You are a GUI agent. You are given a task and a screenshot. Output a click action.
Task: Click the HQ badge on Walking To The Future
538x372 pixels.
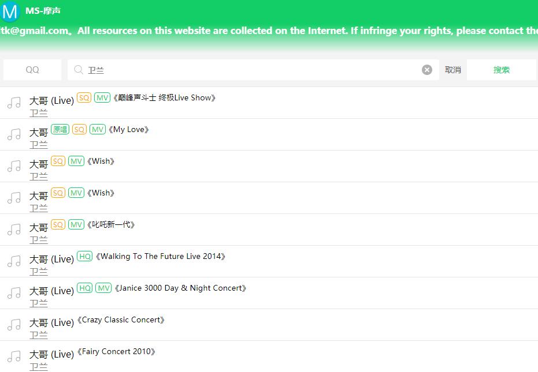(x=84, y=257)
